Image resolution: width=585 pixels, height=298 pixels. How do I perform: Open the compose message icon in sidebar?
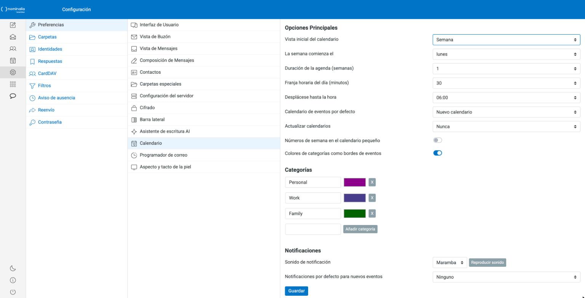(13, 25)
